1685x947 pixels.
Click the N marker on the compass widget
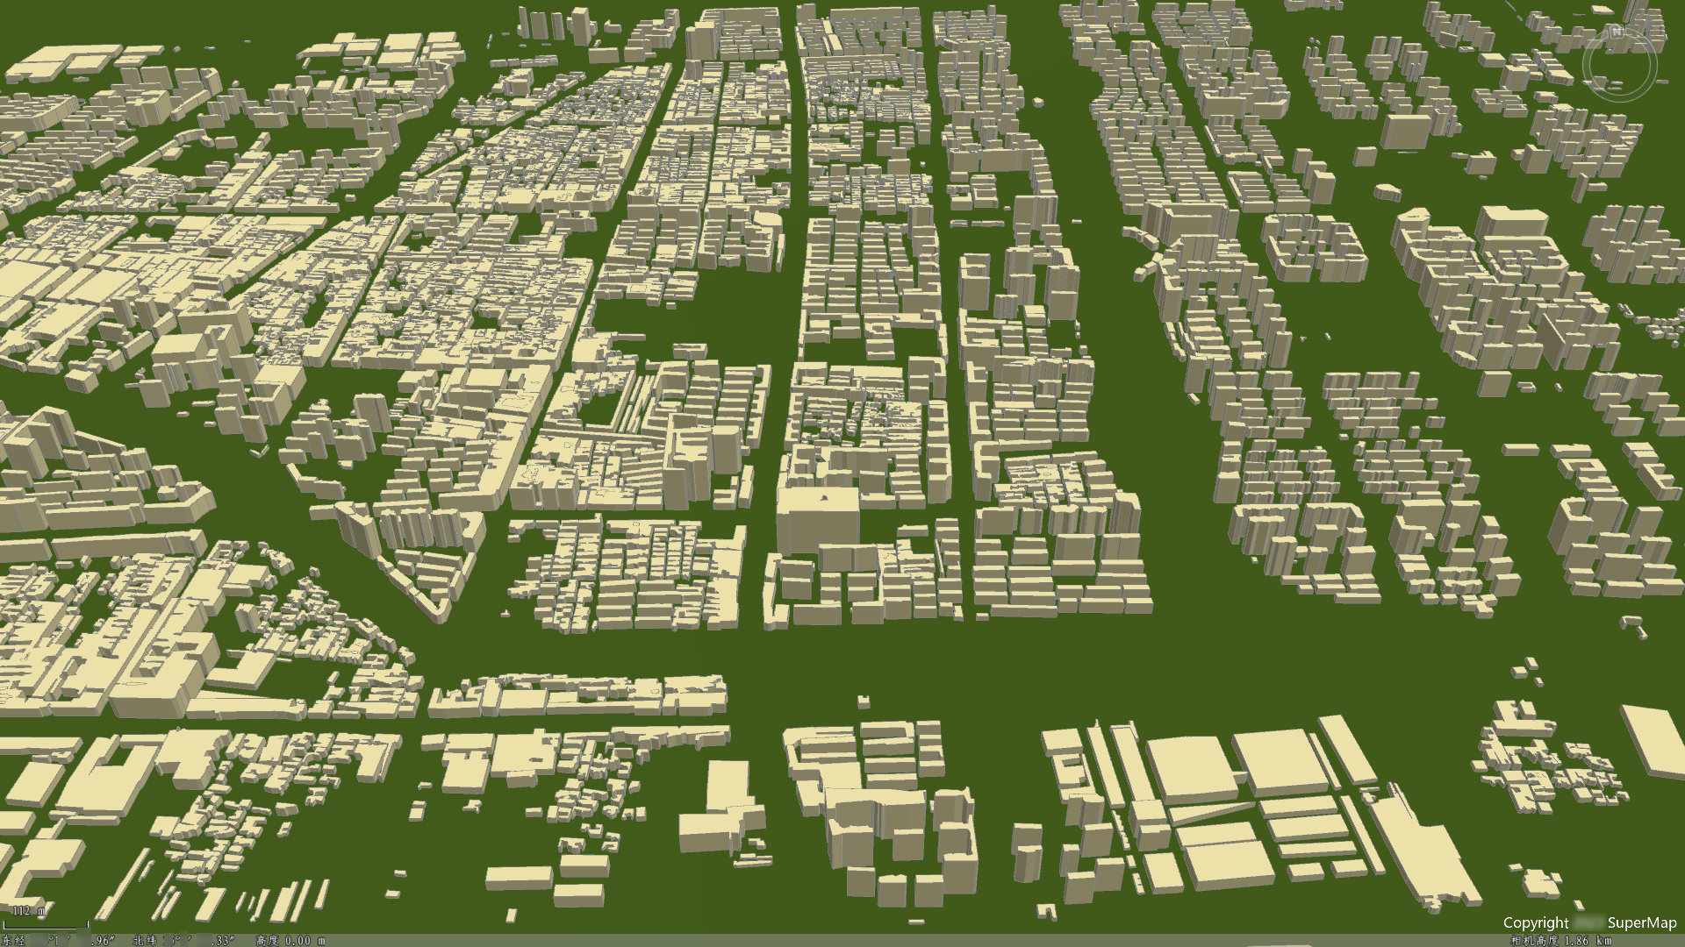click(x=1617, y=32)
